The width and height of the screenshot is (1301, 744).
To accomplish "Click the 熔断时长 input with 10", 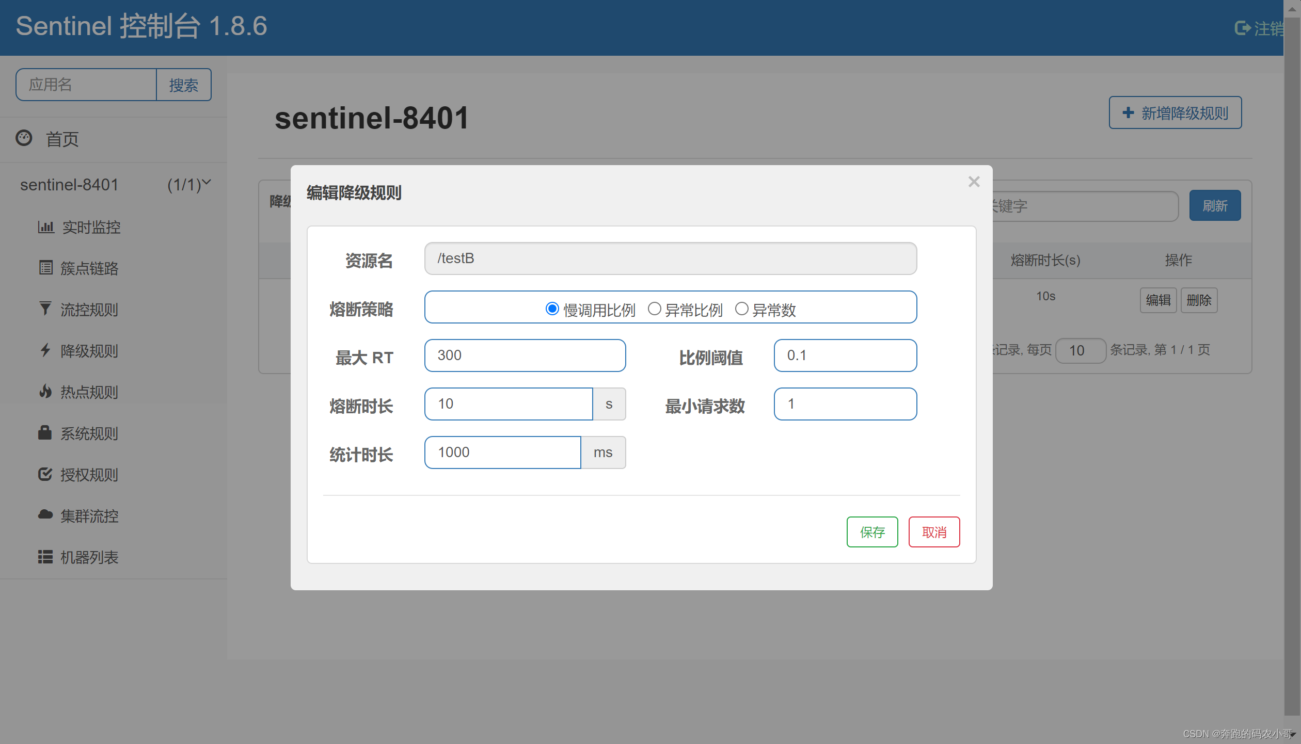I will (509, 404).
